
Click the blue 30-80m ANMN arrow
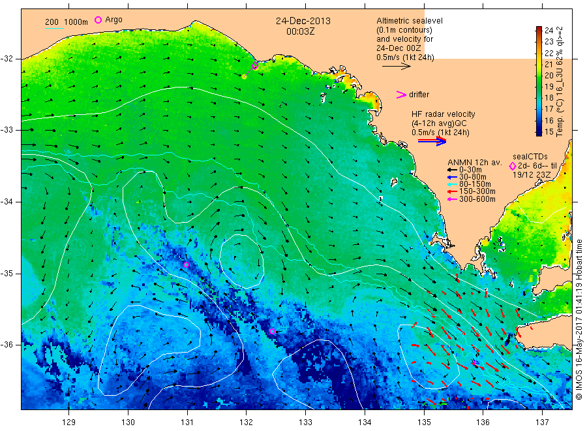point(452,177)
